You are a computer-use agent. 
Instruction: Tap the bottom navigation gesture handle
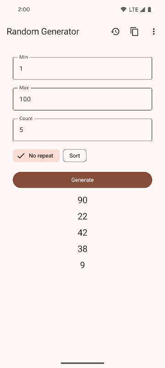(82, 363)
